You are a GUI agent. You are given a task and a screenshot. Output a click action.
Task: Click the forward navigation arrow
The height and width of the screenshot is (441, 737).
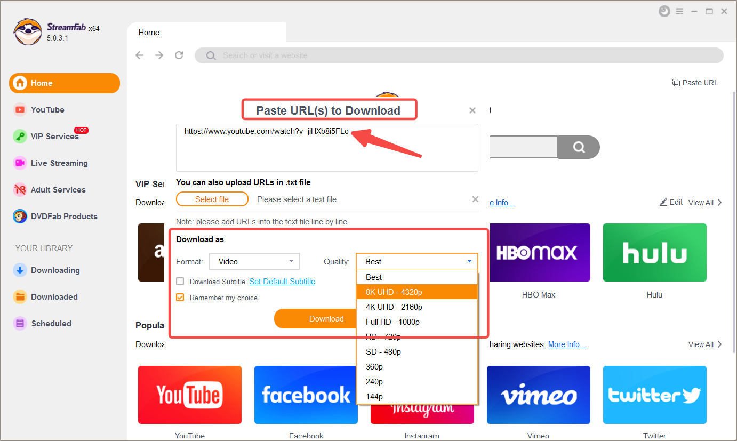coord(159,55)
